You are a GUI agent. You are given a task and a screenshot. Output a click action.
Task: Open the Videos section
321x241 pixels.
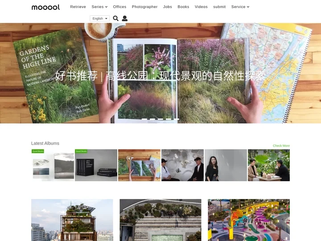(201, 7)
